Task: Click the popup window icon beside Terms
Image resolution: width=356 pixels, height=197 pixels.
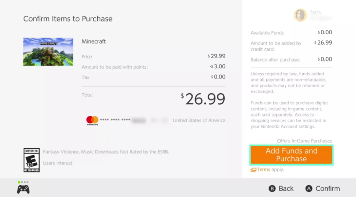Action: coord(253,170)
